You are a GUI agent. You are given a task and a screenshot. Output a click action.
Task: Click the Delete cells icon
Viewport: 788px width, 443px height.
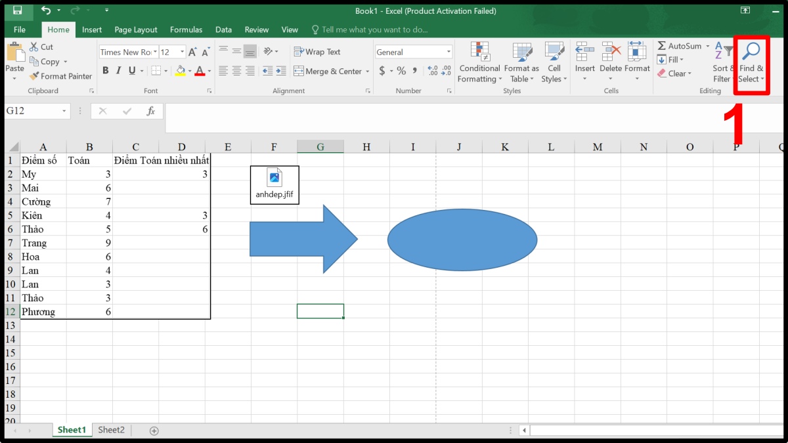tap(611, 53)
